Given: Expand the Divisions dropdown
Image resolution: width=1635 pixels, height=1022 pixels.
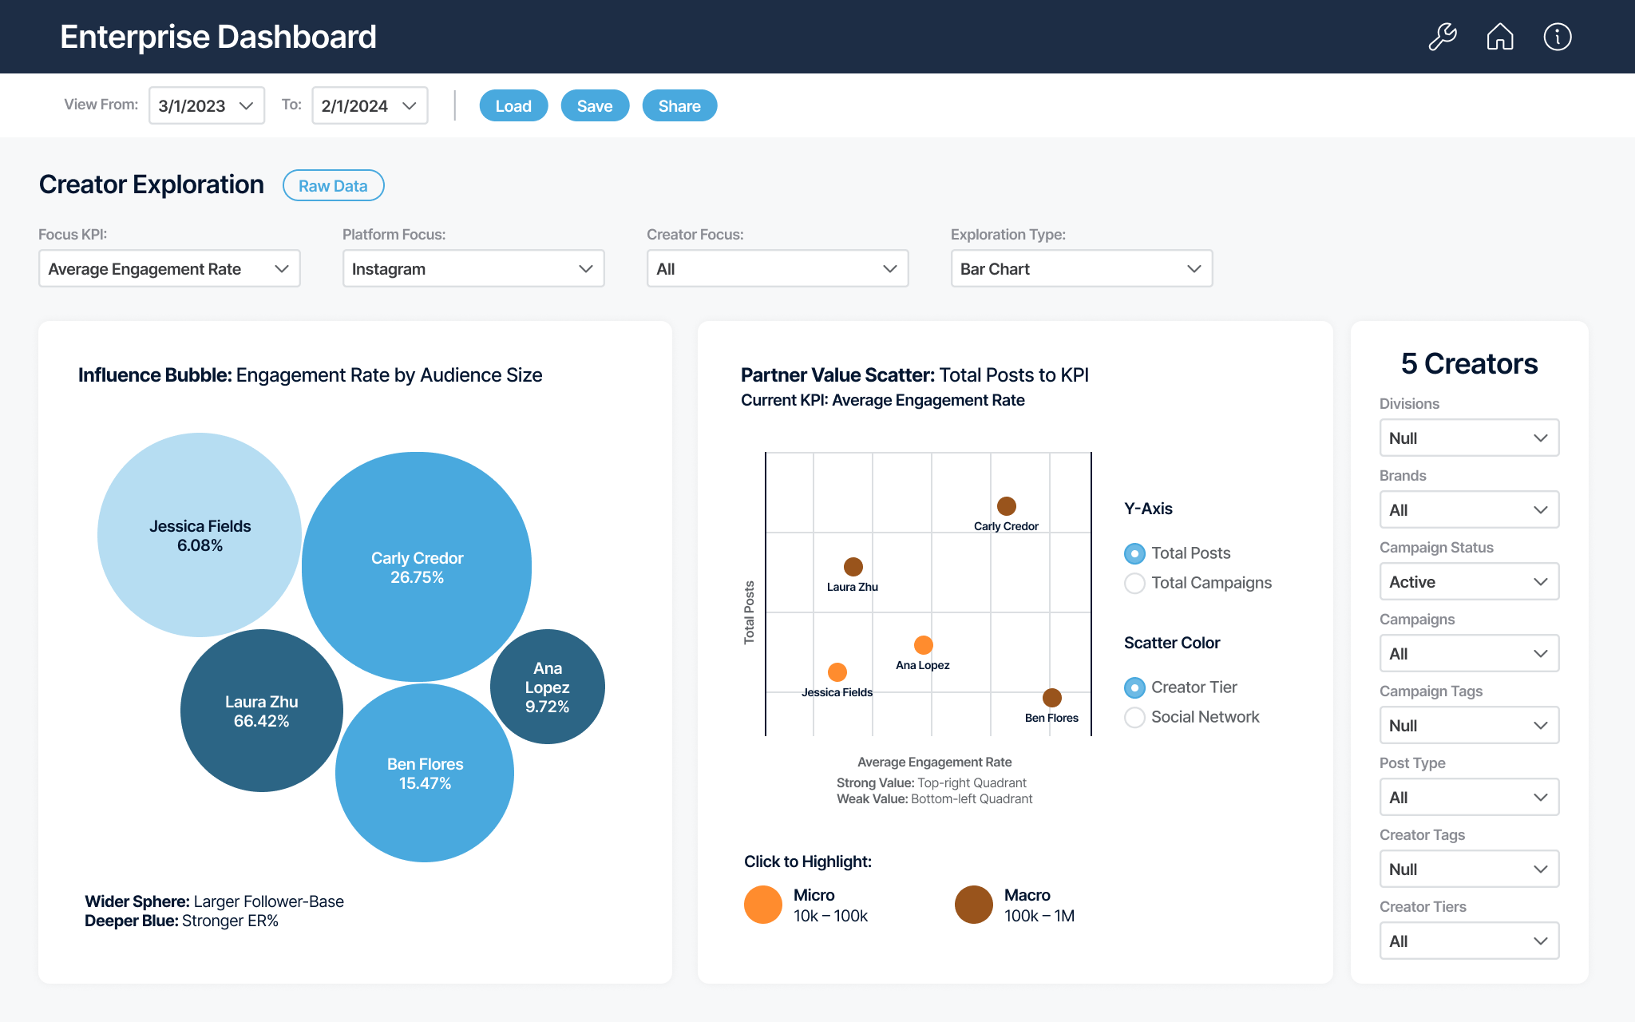Looking at the screenshot, I should point(1469,438).
